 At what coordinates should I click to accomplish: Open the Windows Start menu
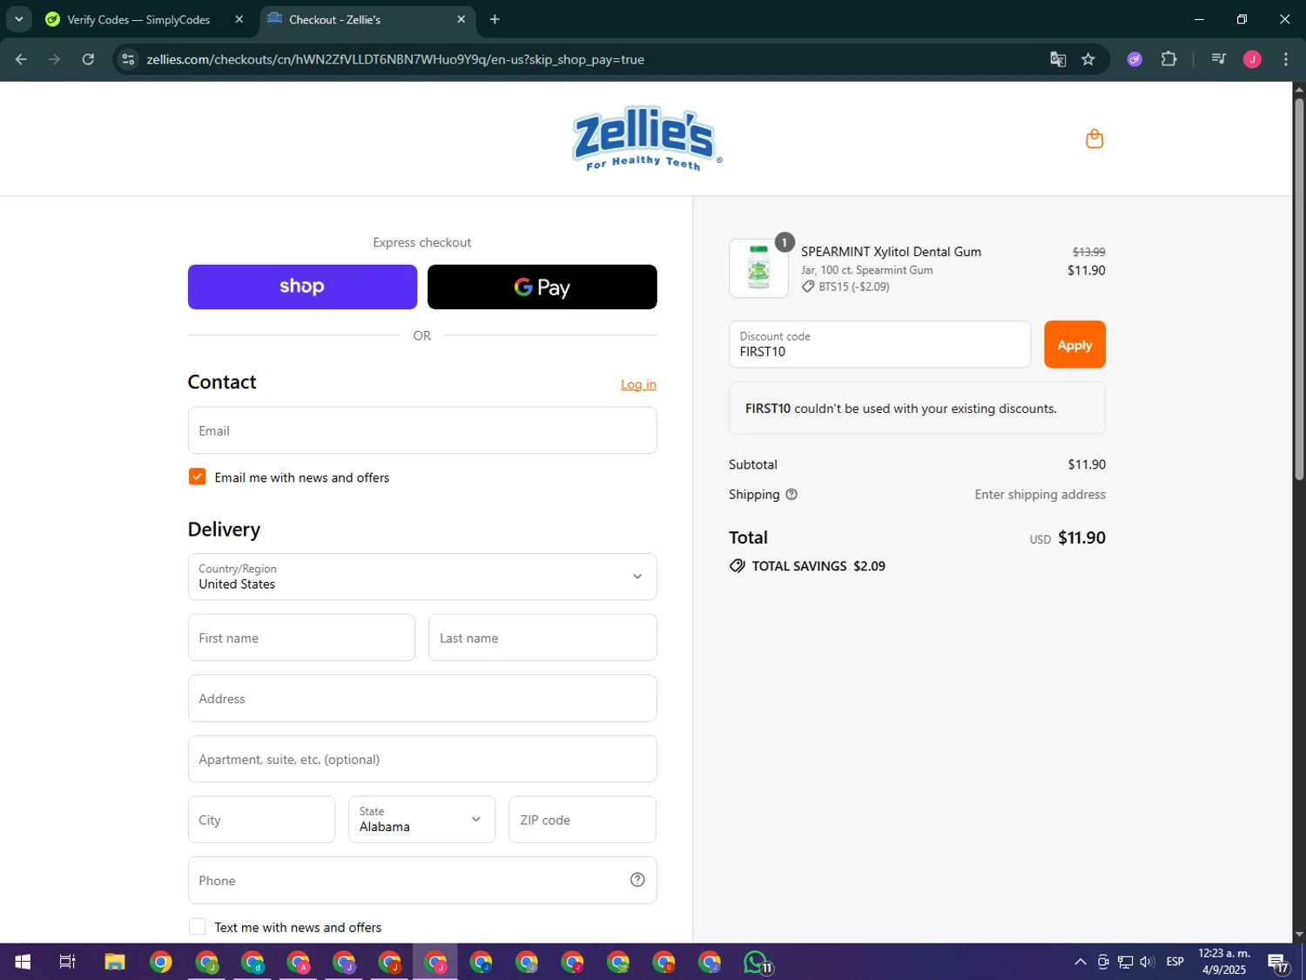tap(23, 962)
